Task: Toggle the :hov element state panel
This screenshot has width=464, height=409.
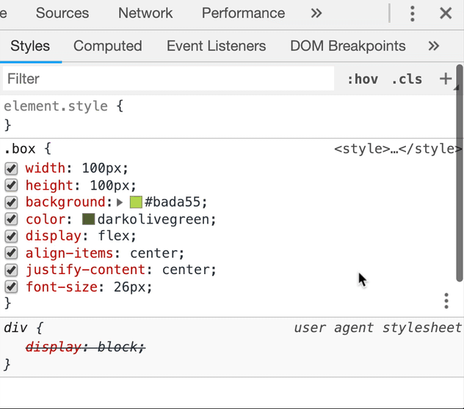Action: point(362,79)
